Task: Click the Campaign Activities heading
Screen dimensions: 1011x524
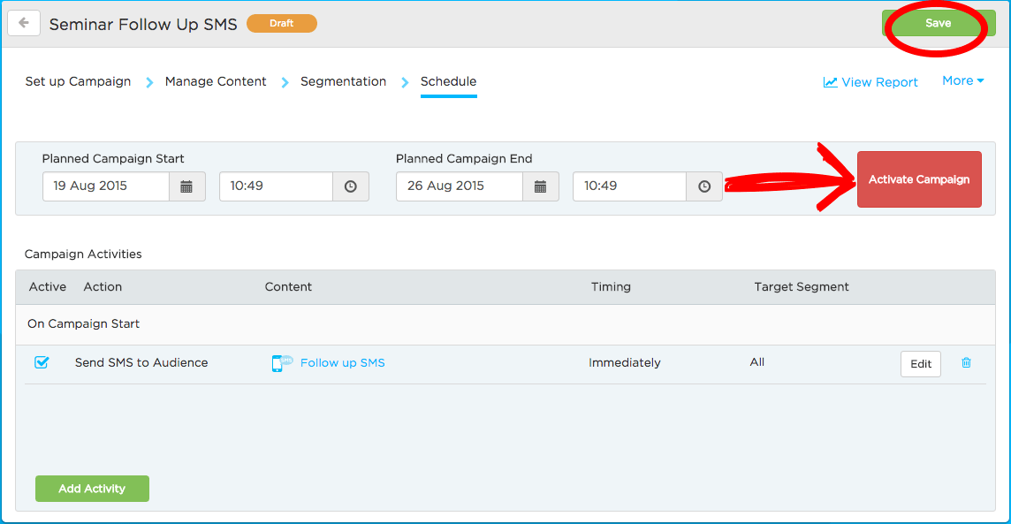Action: (83, 254)
